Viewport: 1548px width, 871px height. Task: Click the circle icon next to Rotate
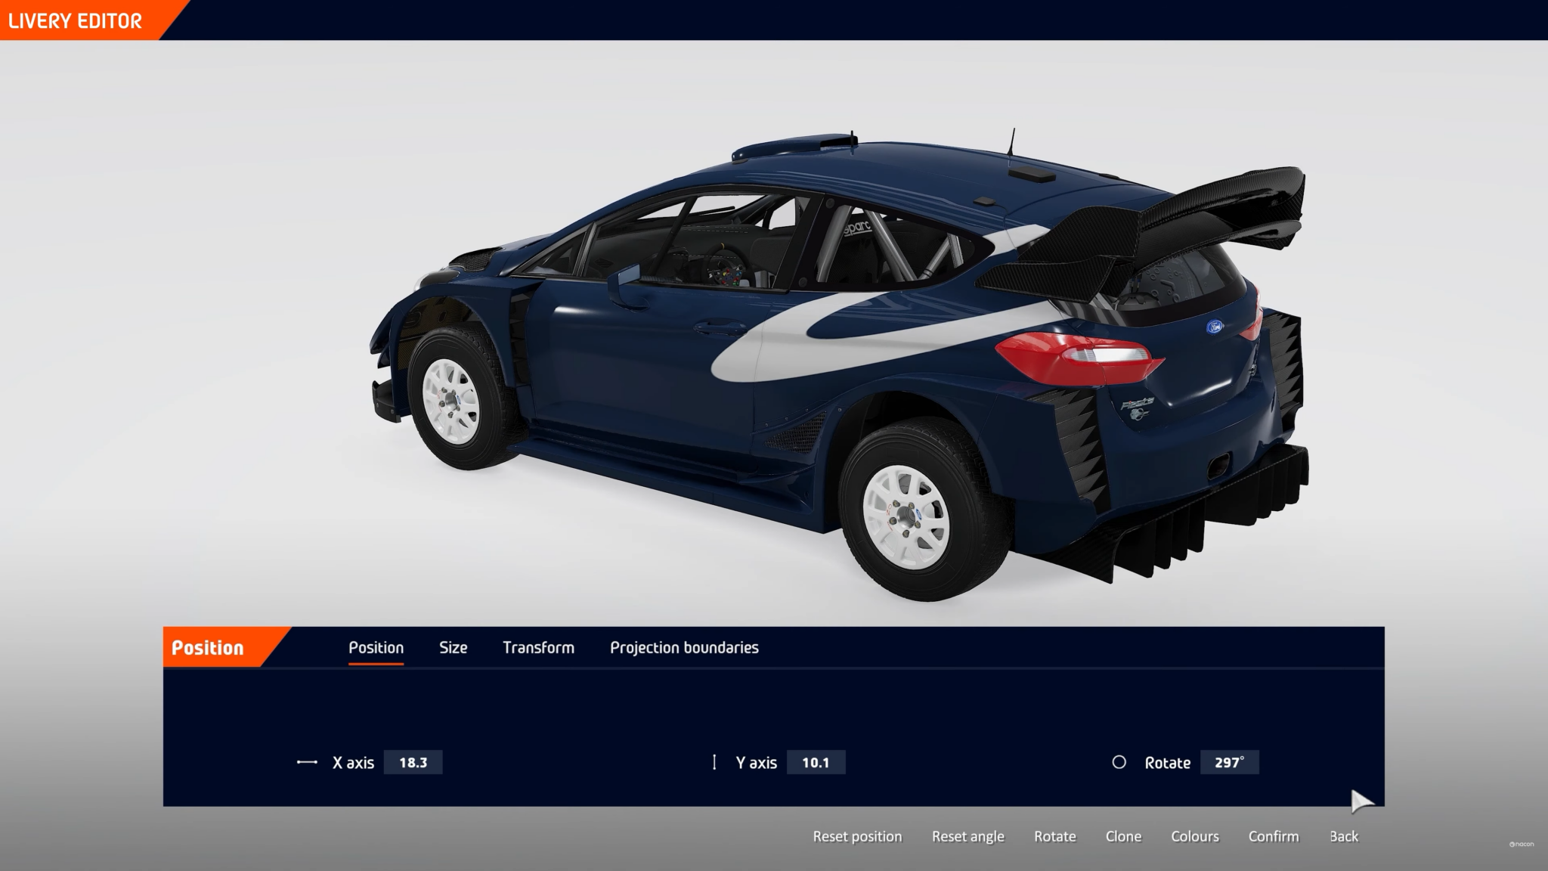[1119, 762]
